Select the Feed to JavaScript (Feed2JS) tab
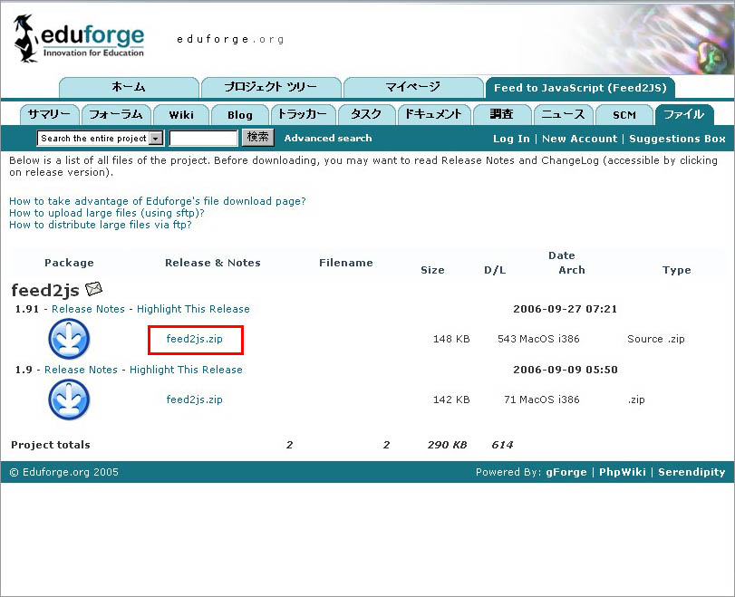 click(x=580, y=88)
